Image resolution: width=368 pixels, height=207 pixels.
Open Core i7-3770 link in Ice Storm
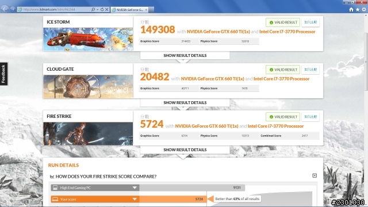coord(287,32)
